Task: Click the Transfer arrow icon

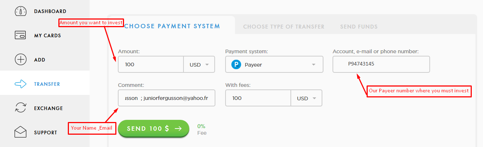Action: [21, 84]
